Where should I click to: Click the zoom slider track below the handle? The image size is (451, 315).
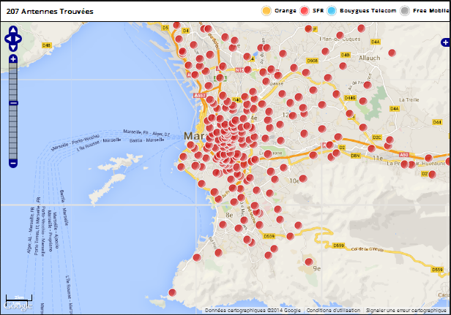pyautogui.click(x=12, y=135)
